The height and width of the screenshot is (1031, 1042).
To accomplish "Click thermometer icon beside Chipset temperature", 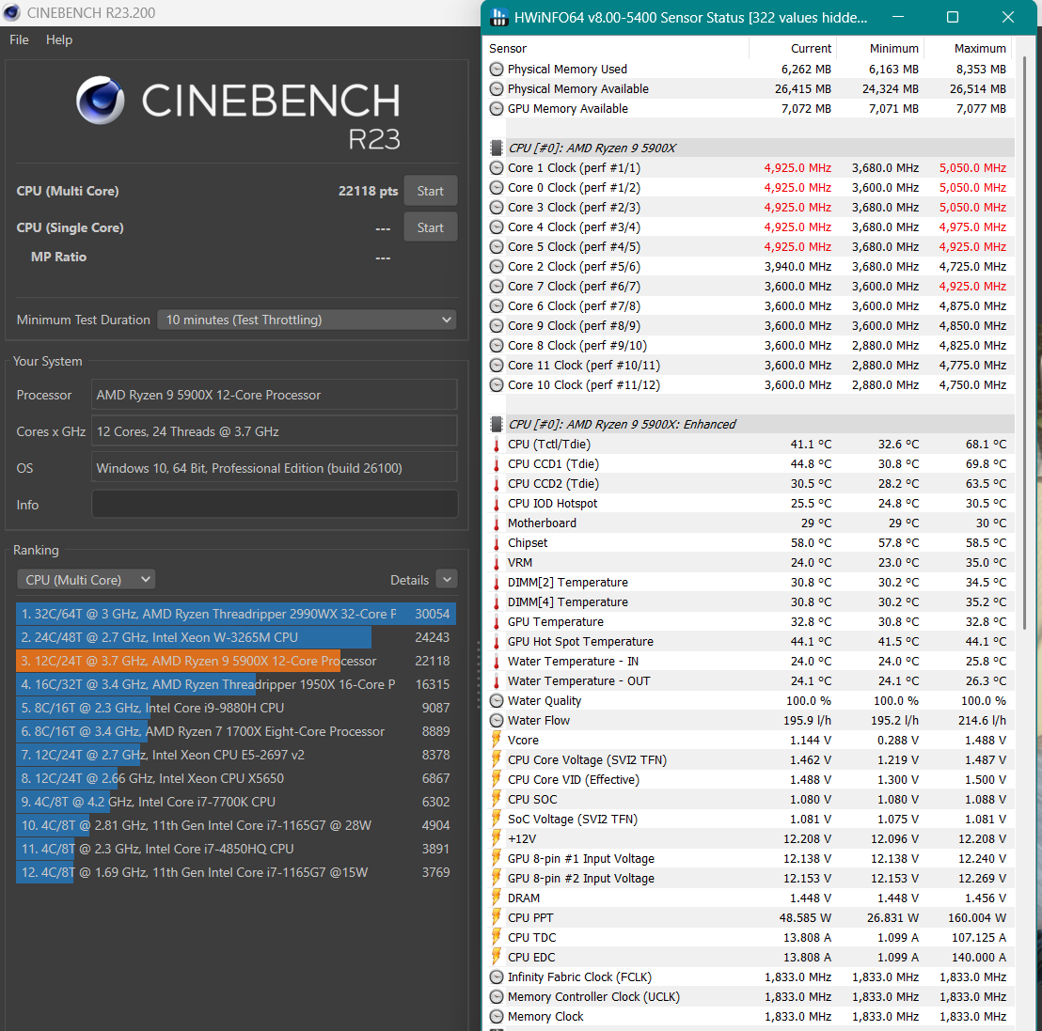I will click(497, 543).
